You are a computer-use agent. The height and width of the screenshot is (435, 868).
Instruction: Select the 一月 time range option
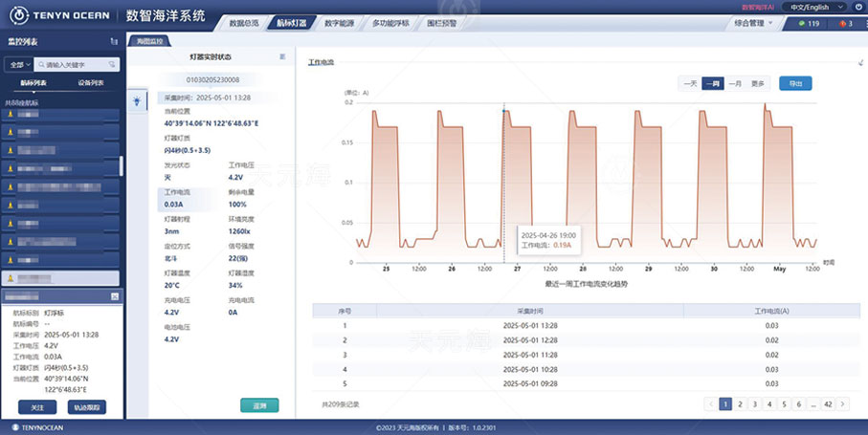(x=735, y=83)
